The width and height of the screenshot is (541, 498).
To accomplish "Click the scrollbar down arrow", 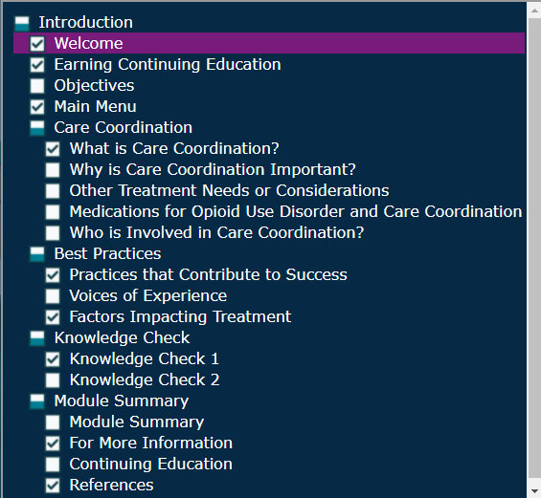I will 534,490.
